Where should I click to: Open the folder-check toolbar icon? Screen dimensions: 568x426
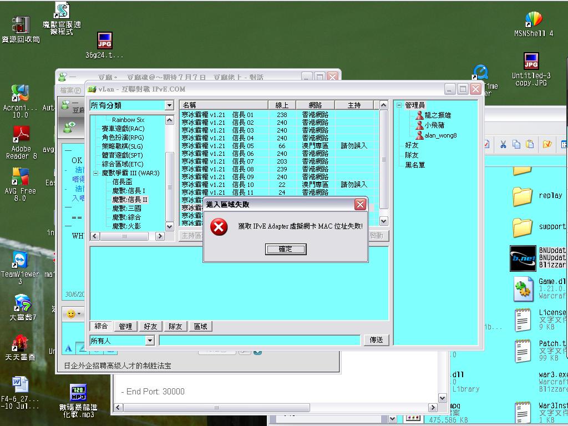point(547,144)
